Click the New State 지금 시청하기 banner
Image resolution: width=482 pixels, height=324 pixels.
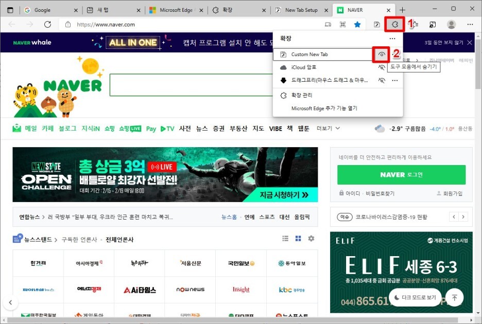pos(165,174)
